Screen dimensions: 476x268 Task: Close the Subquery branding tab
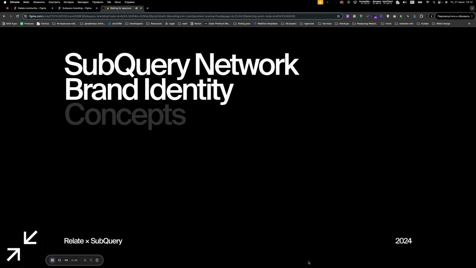click(97, 8)
